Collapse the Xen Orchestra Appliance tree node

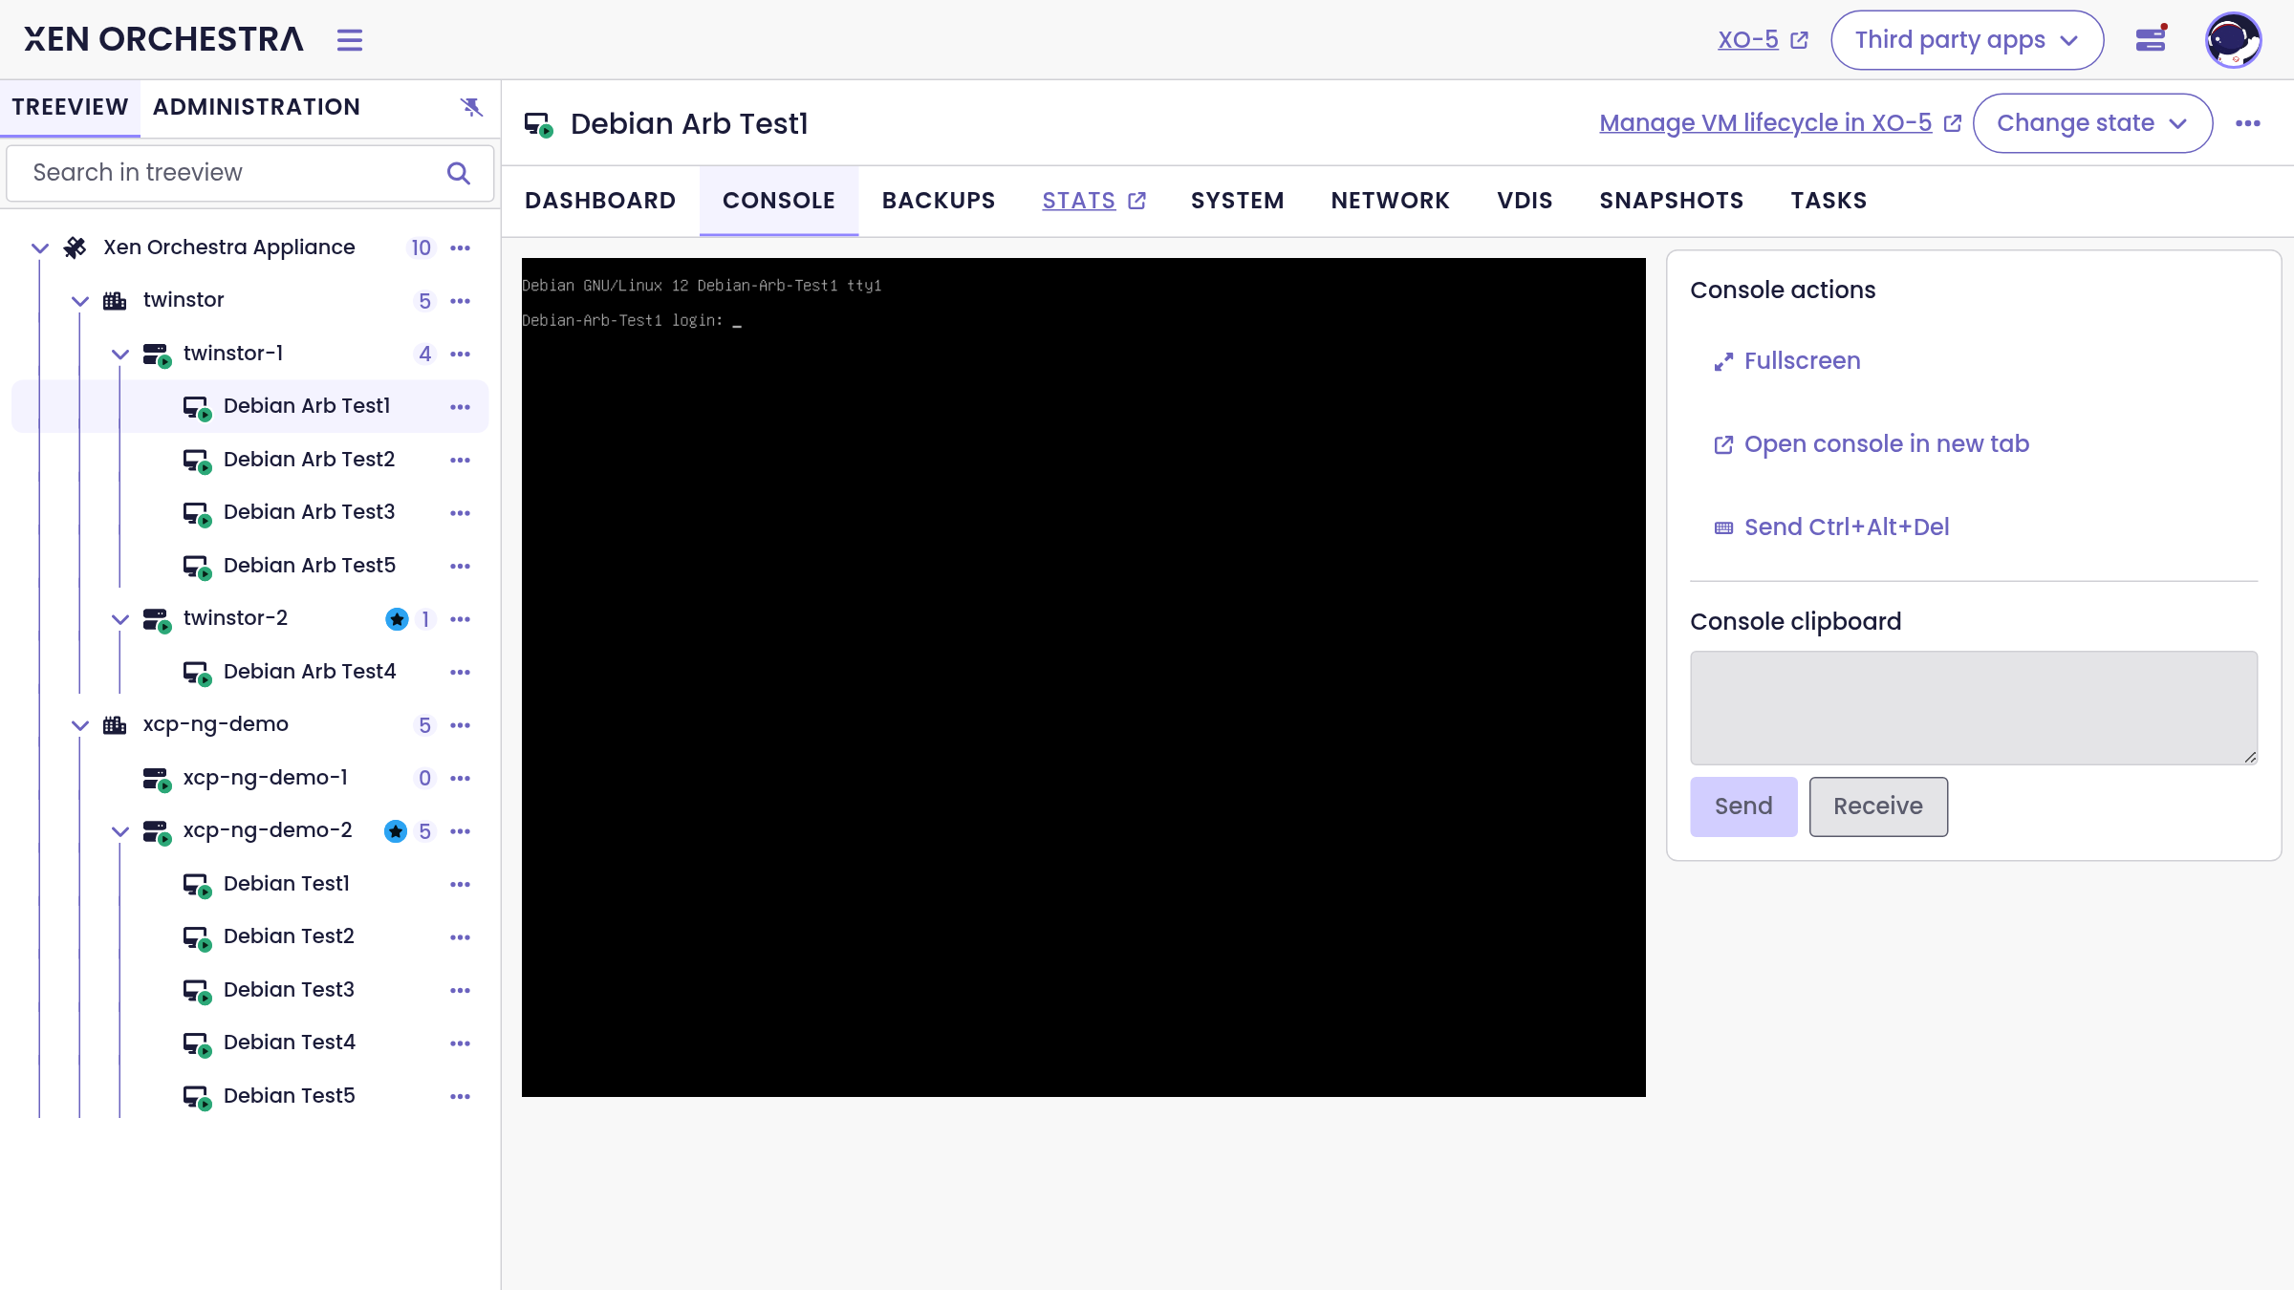(40, 248)
